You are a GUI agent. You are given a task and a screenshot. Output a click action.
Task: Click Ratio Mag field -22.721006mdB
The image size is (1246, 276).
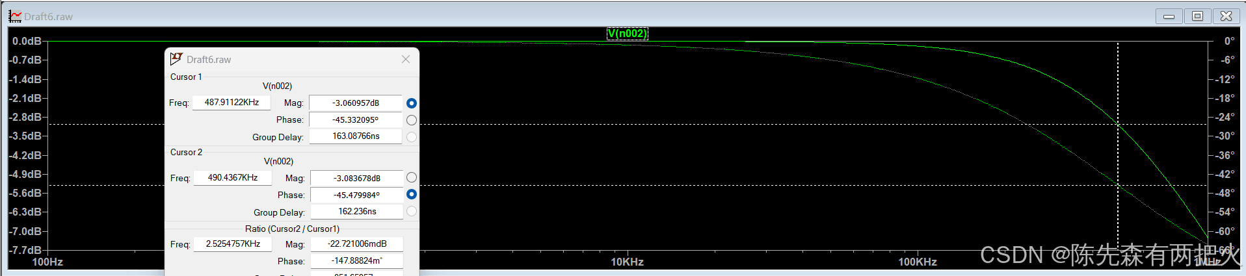click(x=357, y=244)
